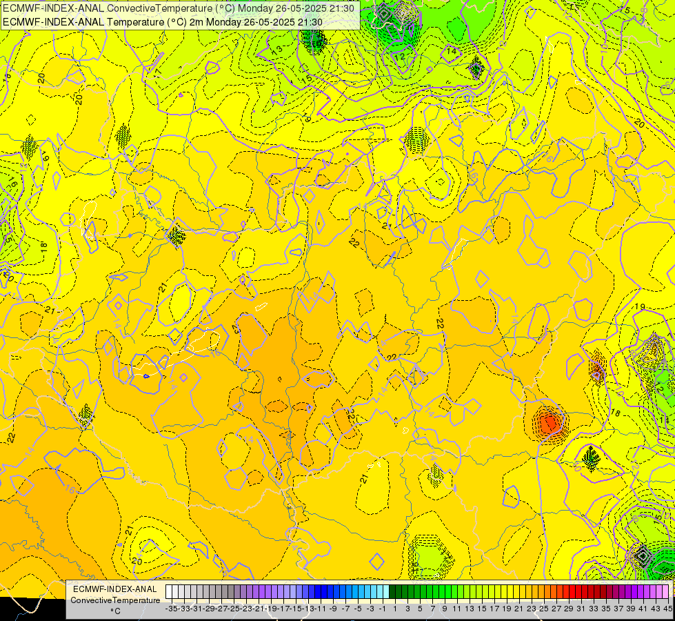Click the -25 value on the legend scale
Screen dimensions: 675x621
point(234,609)
